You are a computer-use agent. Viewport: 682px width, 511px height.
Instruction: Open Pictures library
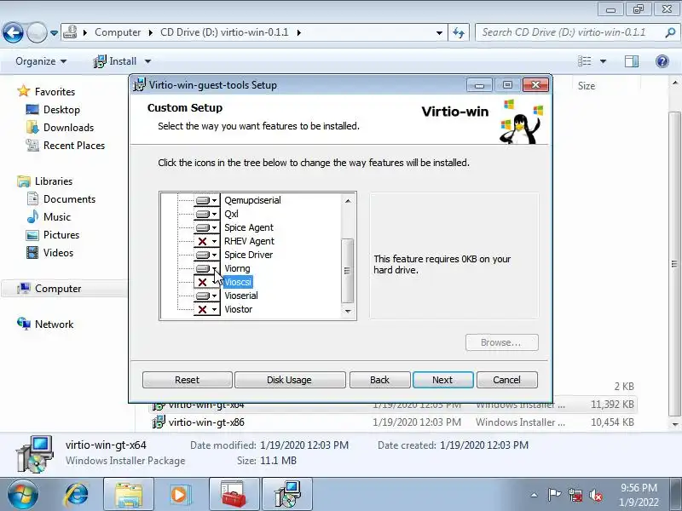pyautogui.click(x=61, y=235)
